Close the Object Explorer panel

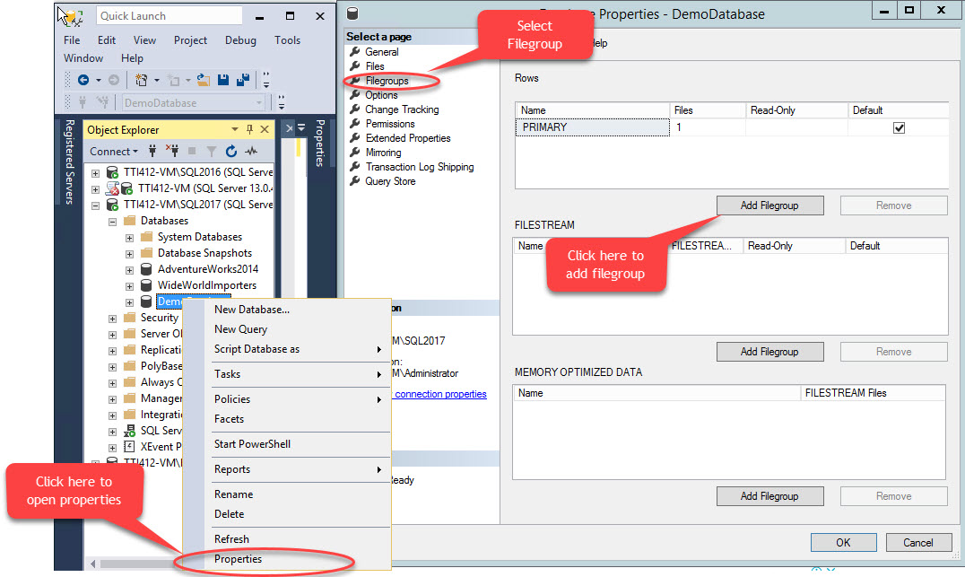click(x=265, y=129)
